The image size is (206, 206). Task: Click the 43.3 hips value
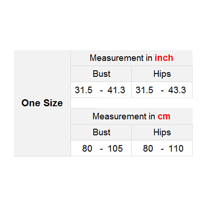[177, 90]
